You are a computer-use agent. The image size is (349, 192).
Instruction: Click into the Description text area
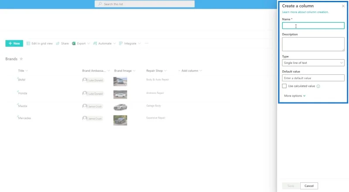click(313, 44)
